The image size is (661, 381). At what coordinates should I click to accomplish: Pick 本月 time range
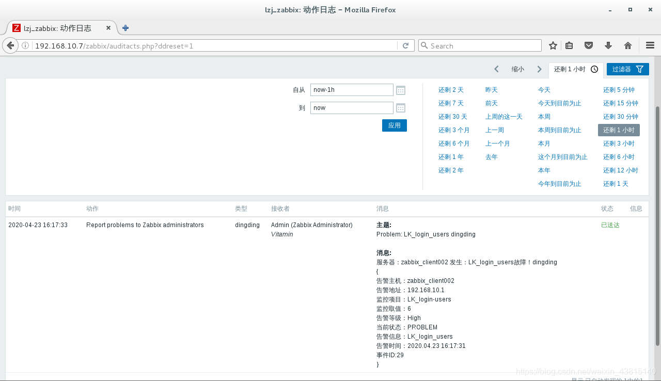[544, 144]
